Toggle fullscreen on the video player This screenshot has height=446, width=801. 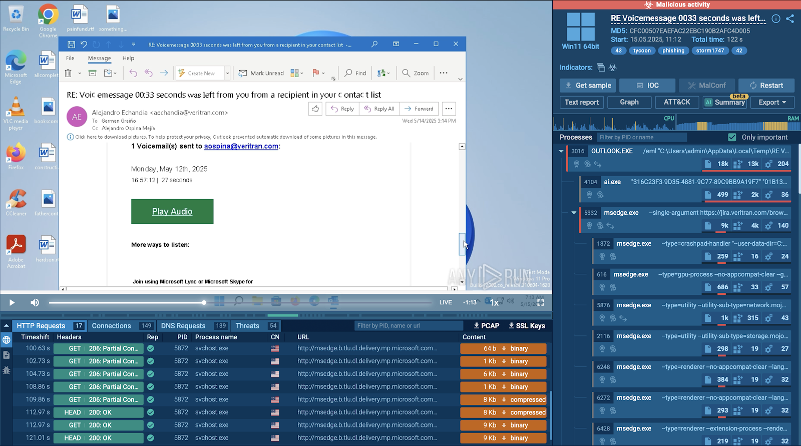[541, 302]
